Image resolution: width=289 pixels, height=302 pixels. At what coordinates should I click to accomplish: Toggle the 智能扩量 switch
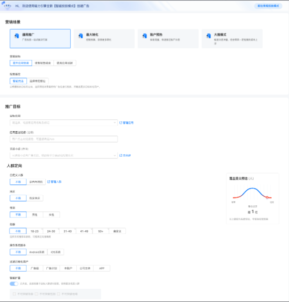point(14,284)
